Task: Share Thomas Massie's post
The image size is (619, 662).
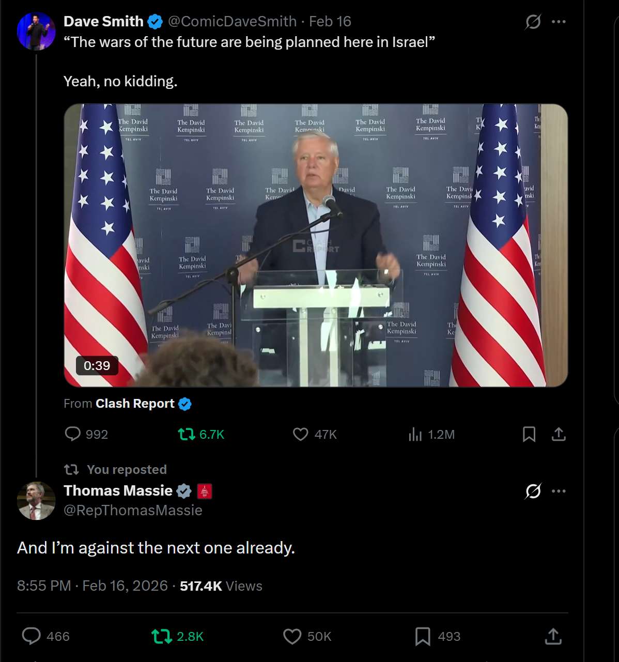Action: pos(553,636)
